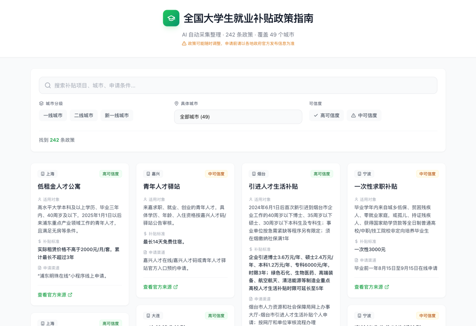476x326 pixels.
Task: Click 中可信度 badge on 一次性求职补贴 card
Action: coord(428,174)
